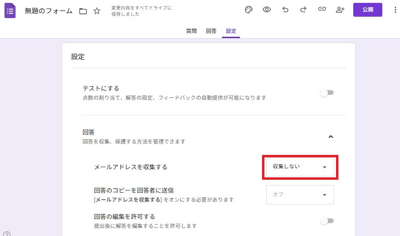This screenshot has width=400, height=236.
Task: Click the redo arrow icon
Action: (x=303, y=10)
